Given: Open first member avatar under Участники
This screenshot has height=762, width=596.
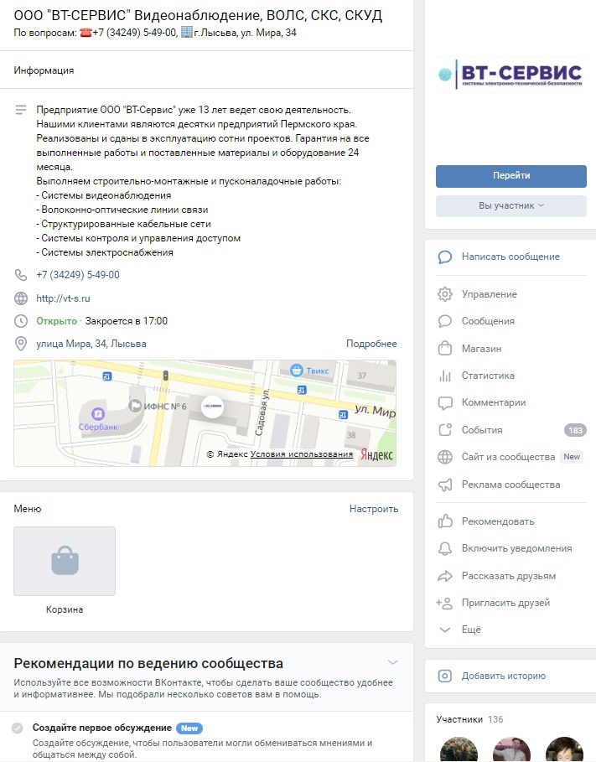Looking at the screenshot, I should (459, 750).
